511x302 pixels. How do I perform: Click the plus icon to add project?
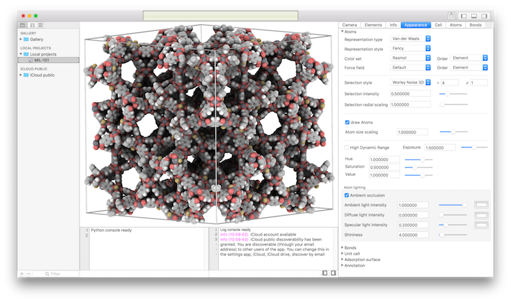click(x=22, y=273)
